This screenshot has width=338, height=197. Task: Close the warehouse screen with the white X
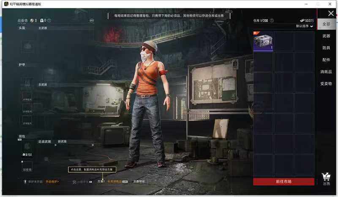[331, 13]
